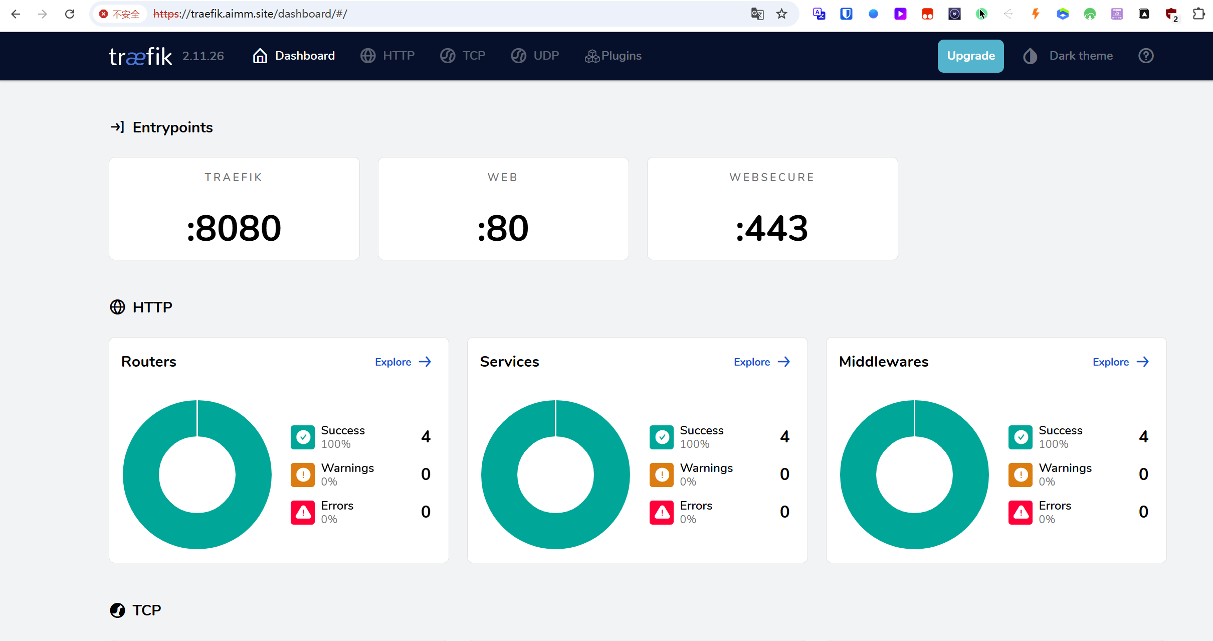This screenshot has width=1213, height=641.
Task: Bookmark this page with star icon
Action: point(781,14)
